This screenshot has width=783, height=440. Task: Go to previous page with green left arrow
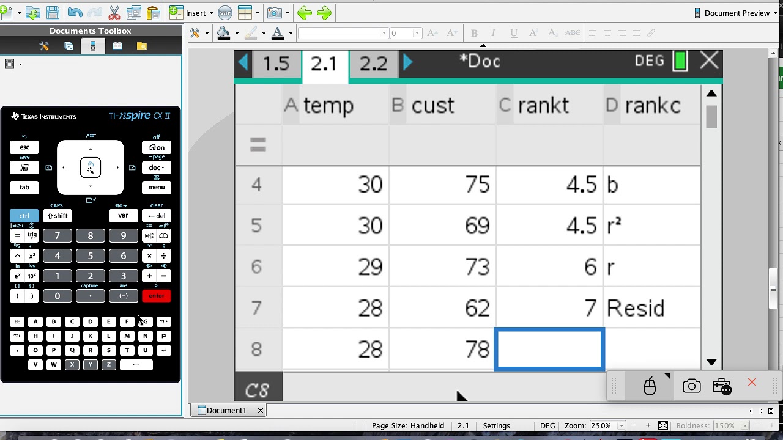click(304, 13)
